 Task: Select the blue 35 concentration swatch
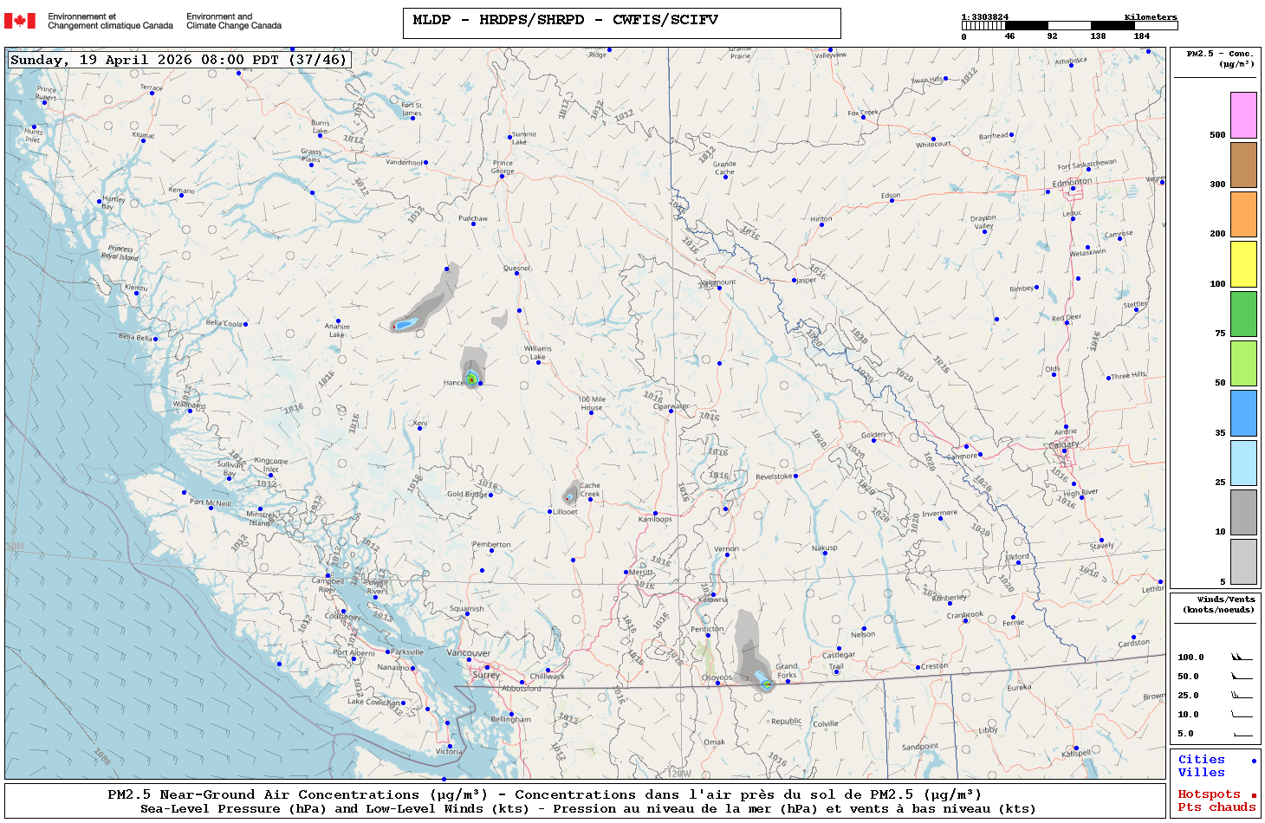(x=1243, y=413)
